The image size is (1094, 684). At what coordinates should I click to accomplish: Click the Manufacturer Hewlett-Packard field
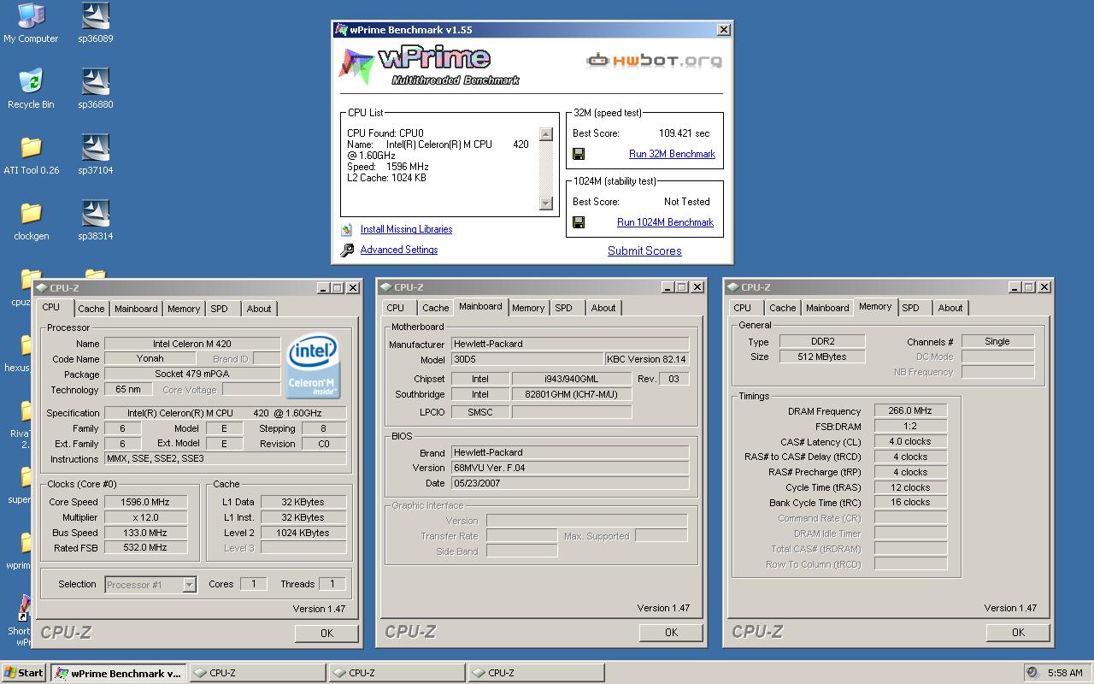[x=568, y=344]
